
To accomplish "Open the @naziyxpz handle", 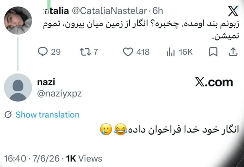I will tap(59, 94).
